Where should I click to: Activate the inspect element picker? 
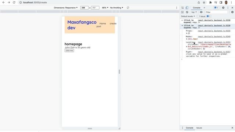(x=182, y=8)
